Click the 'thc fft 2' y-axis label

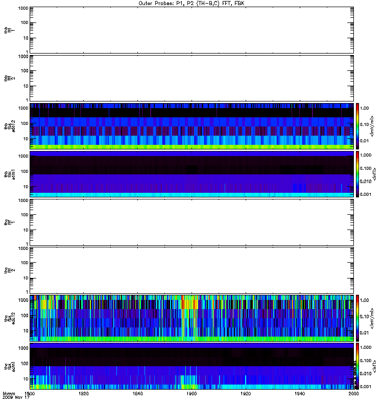click(x=9, y=270)
